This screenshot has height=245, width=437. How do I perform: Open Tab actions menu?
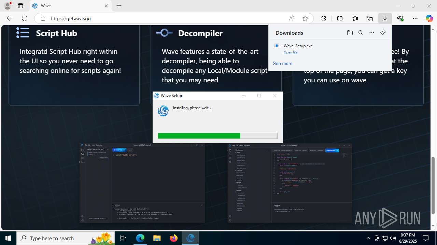click(x=20, y=6)
